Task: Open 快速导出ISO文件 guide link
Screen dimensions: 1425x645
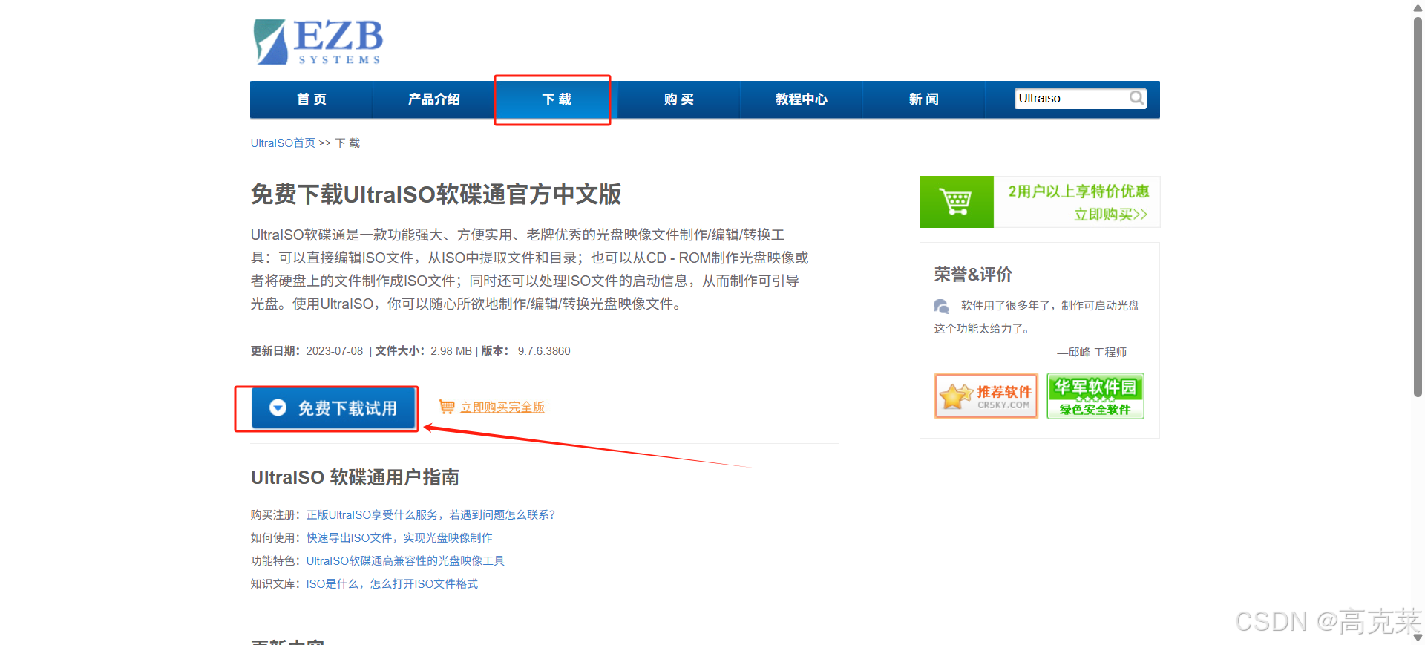Action: [399, 537]
